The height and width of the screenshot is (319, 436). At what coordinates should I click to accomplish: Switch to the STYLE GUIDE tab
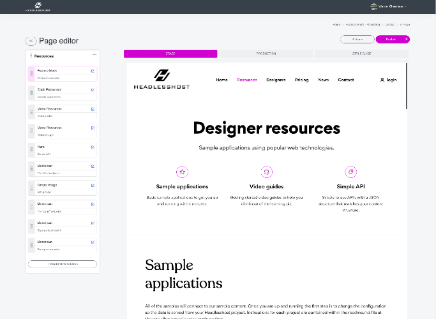362,54
